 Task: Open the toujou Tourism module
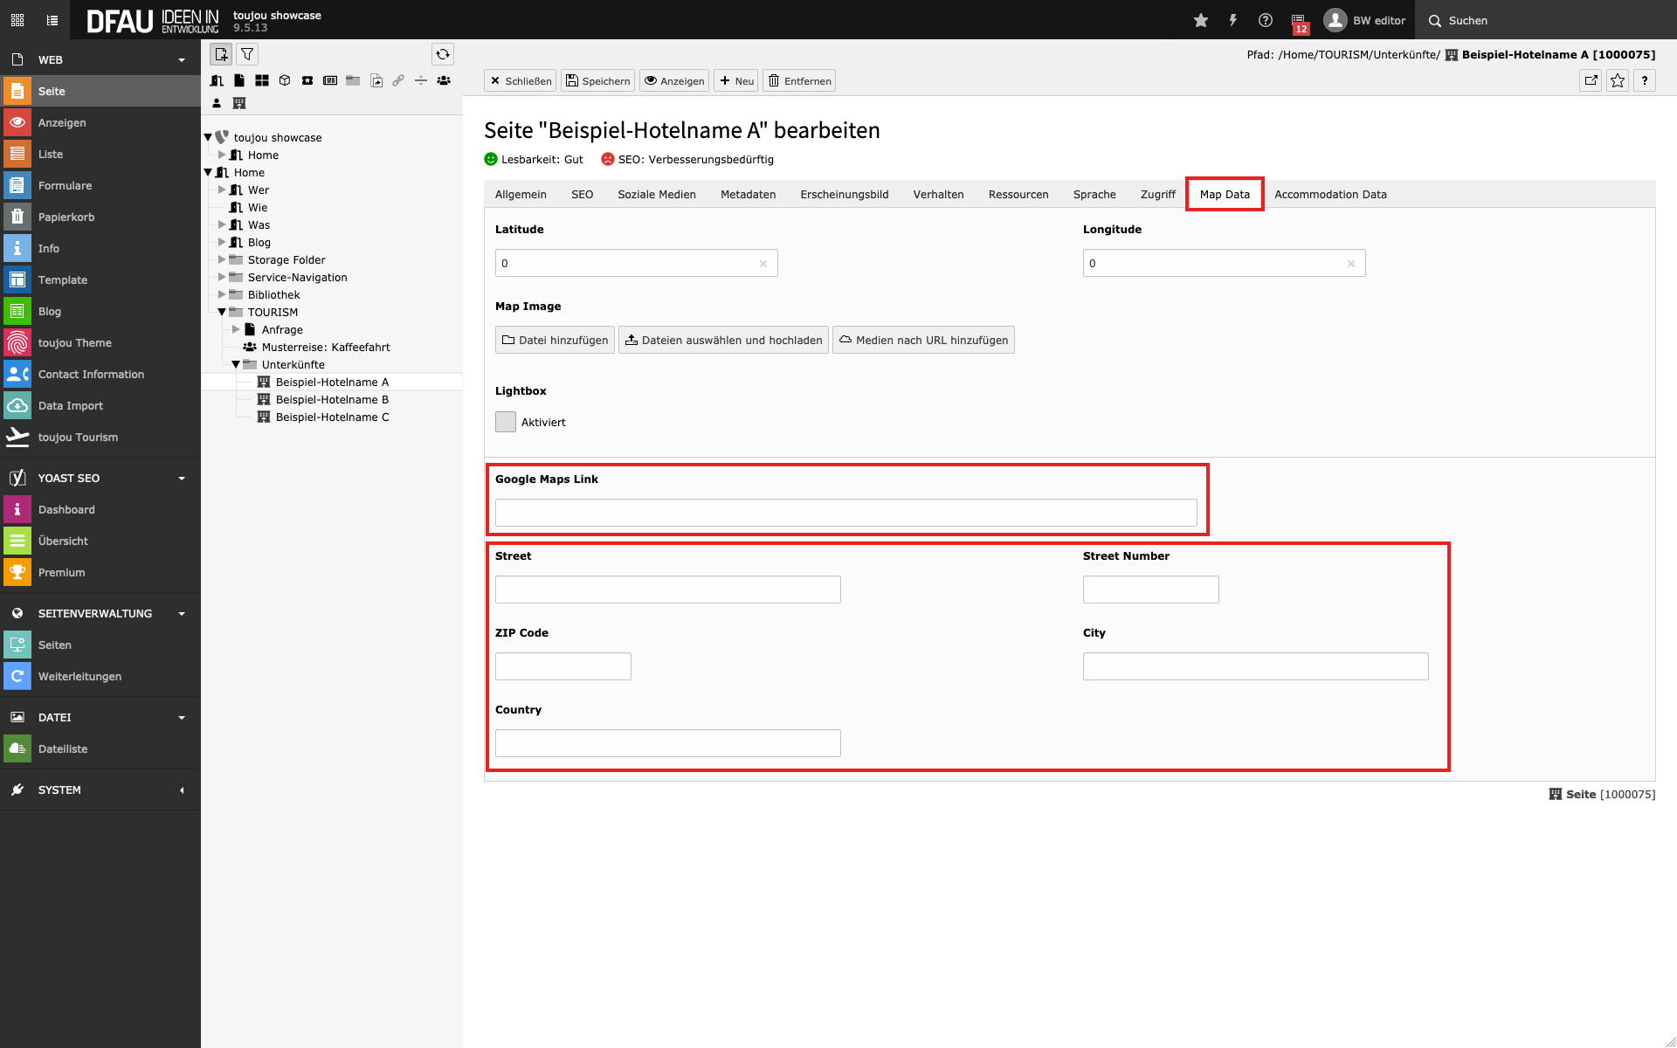77,437
